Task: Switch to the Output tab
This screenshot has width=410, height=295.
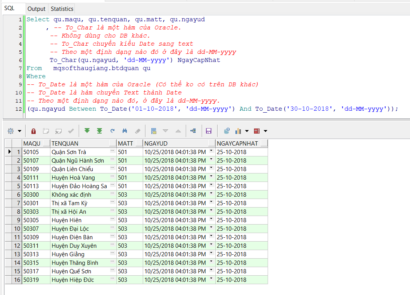Action: (36, 9)
